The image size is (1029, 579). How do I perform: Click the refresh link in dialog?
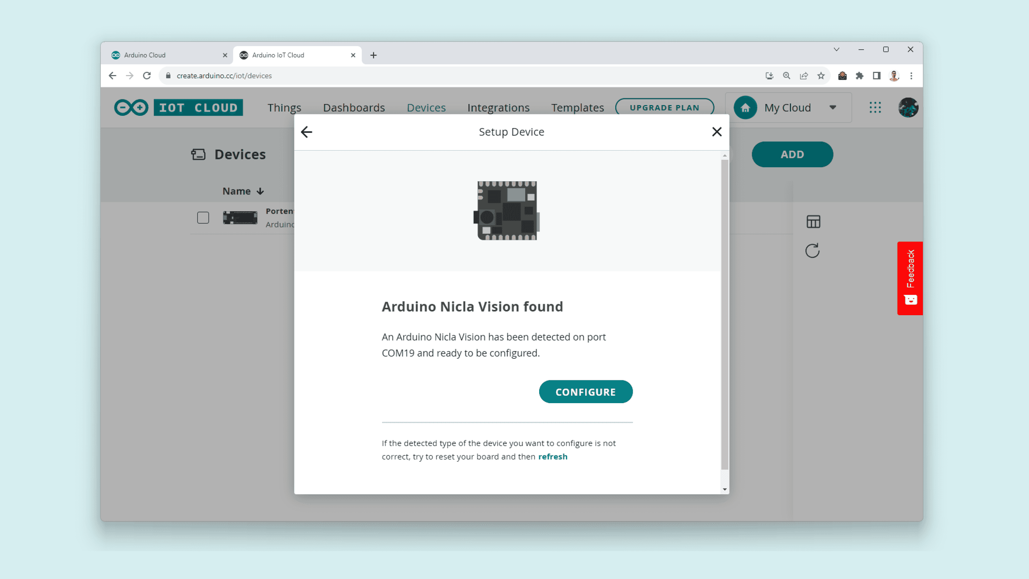tap(552, 456)
